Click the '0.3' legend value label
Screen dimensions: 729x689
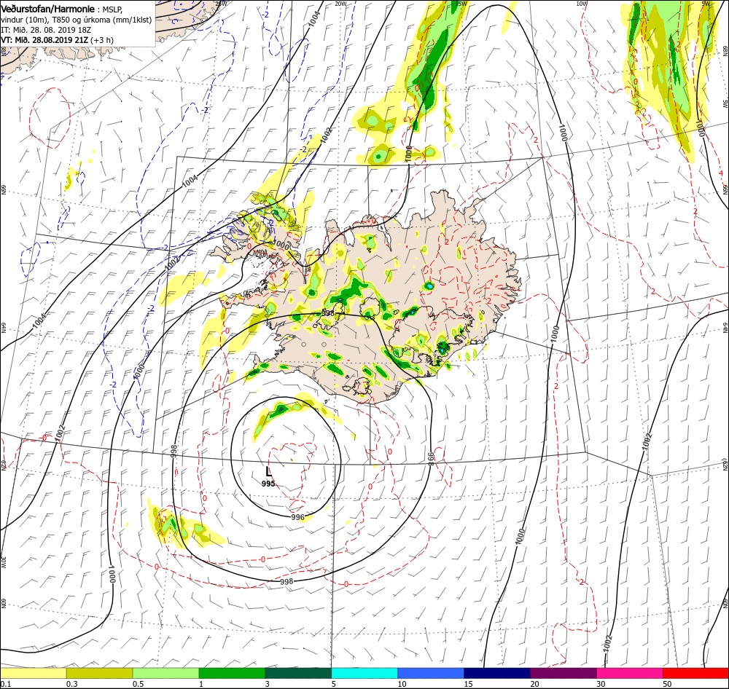tap(72, 684)
